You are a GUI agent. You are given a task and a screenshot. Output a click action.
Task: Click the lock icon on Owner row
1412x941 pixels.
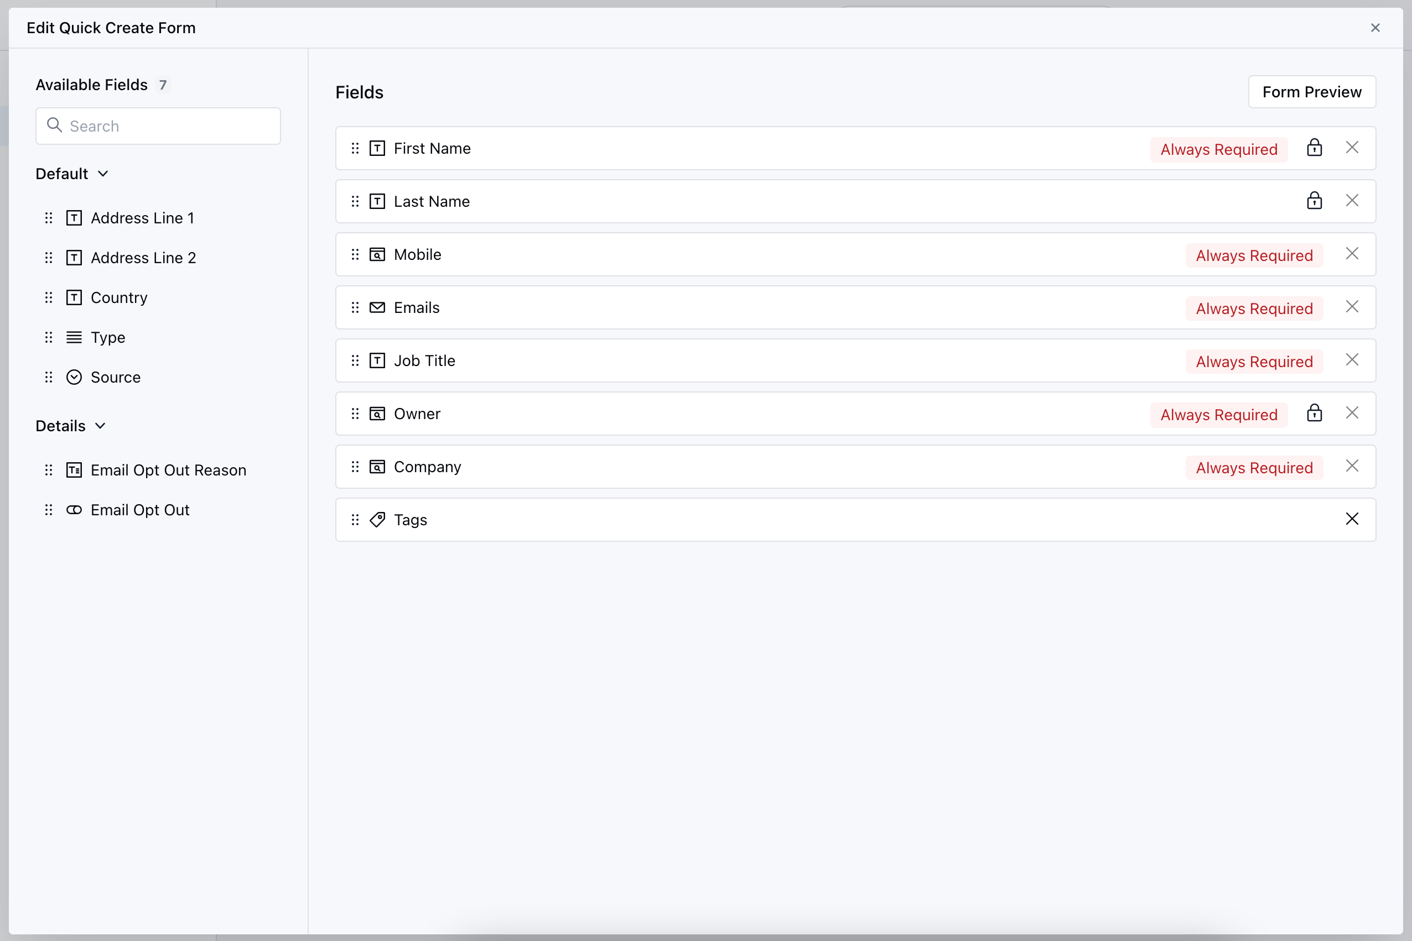click(1314, 413)
